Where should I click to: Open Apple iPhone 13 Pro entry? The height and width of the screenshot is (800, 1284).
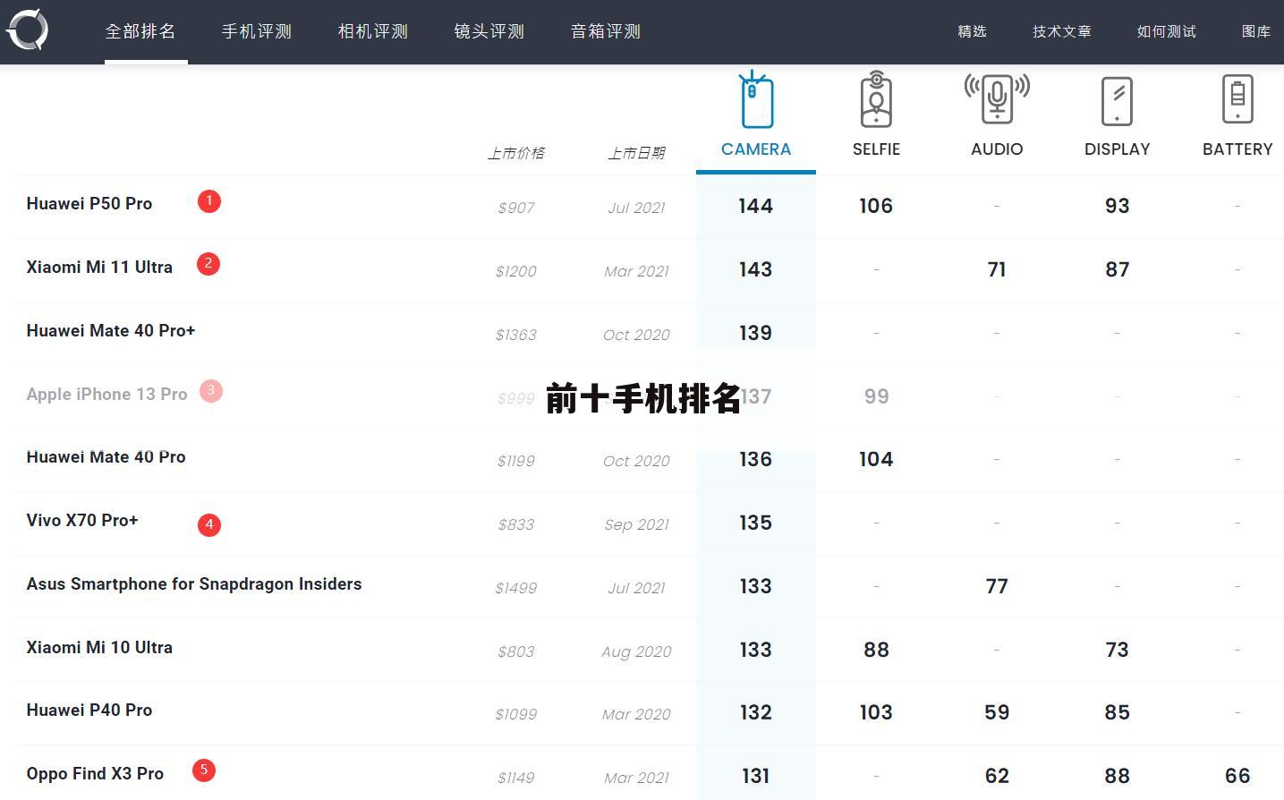[x=106, y=394]
